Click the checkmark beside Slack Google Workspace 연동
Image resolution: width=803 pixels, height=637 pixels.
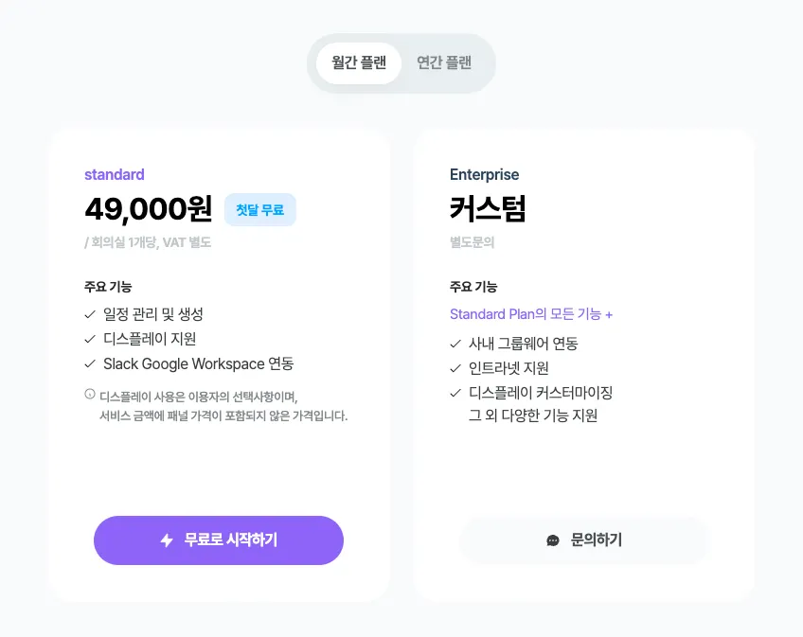pos(90,363)
